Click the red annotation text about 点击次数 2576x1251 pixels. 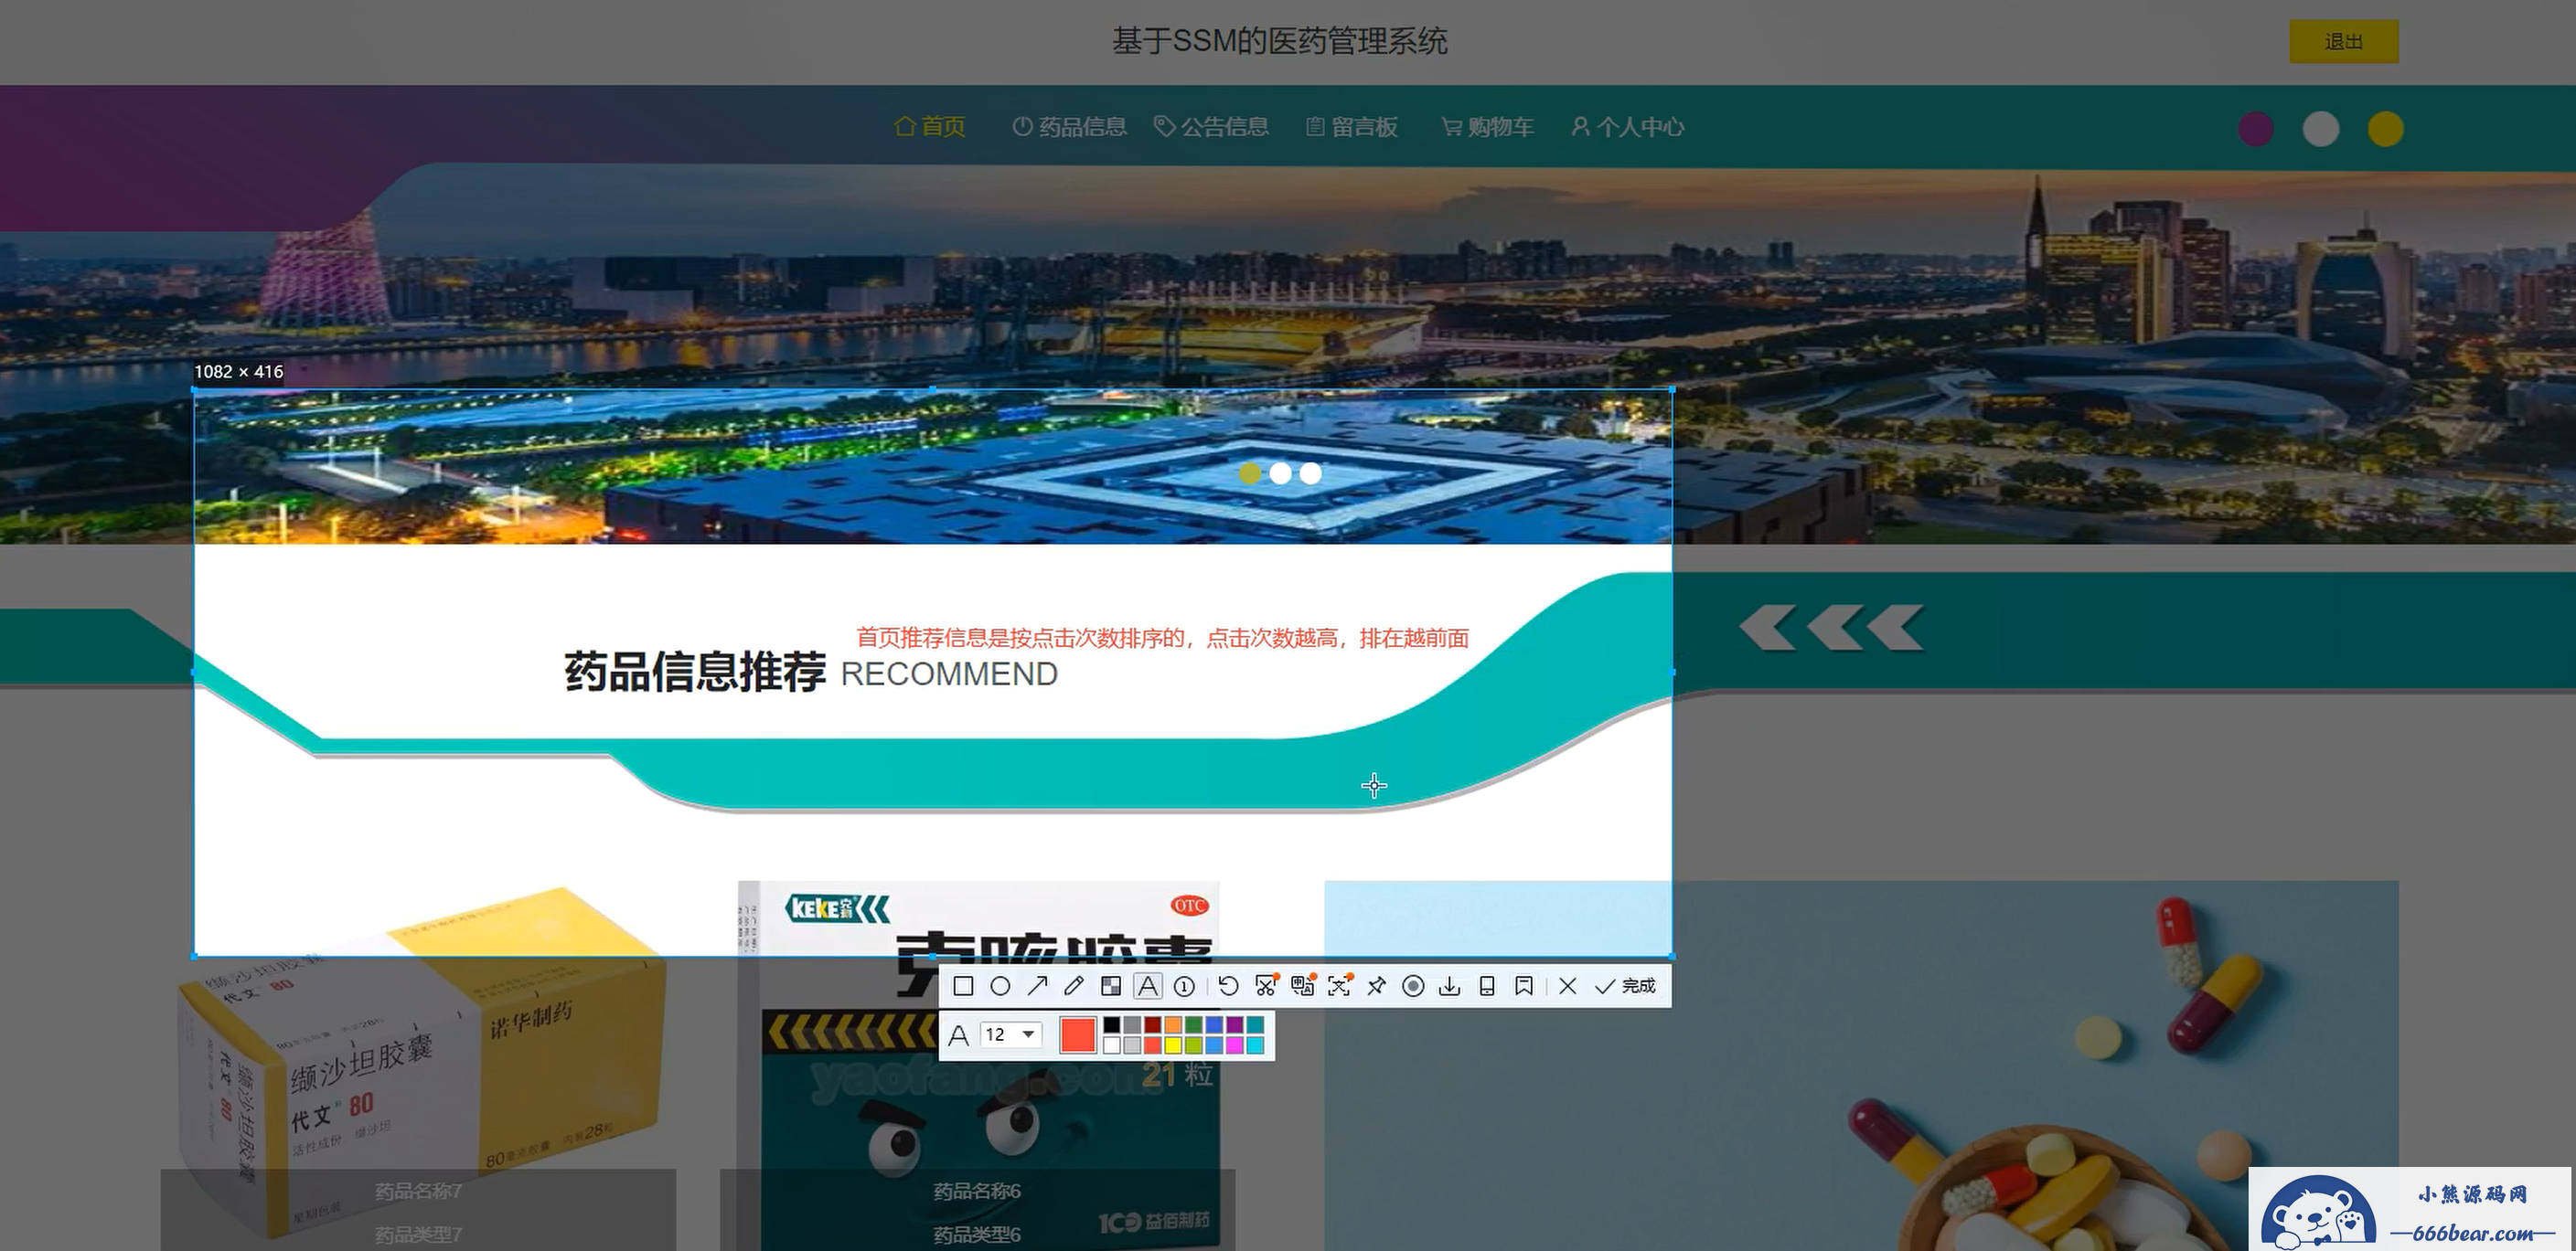point(1163,638)
